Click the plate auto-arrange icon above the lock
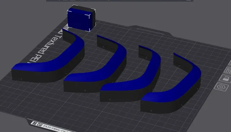The width and height of the screenshot is (231, 132). (228, 71)
